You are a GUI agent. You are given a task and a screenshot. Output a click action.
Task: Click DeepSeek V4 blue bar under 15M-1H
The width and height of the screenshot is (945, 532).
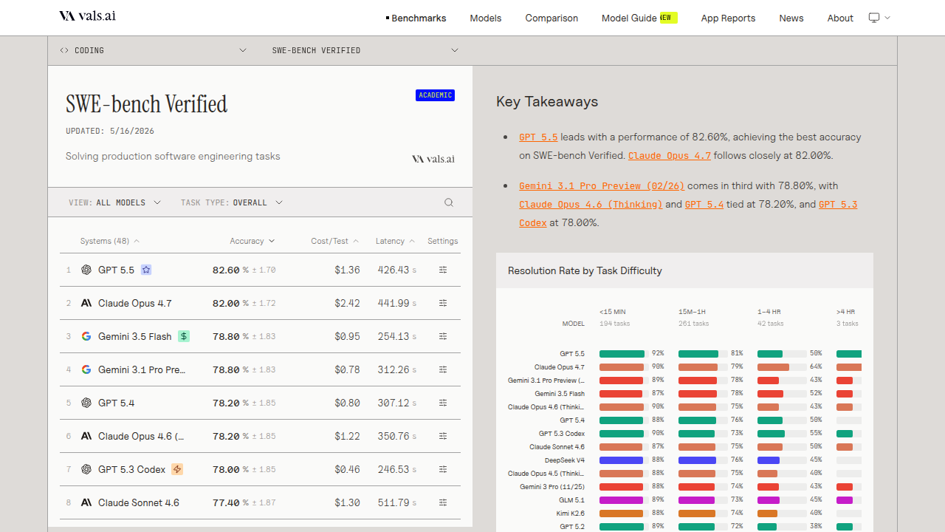(697, 460)
